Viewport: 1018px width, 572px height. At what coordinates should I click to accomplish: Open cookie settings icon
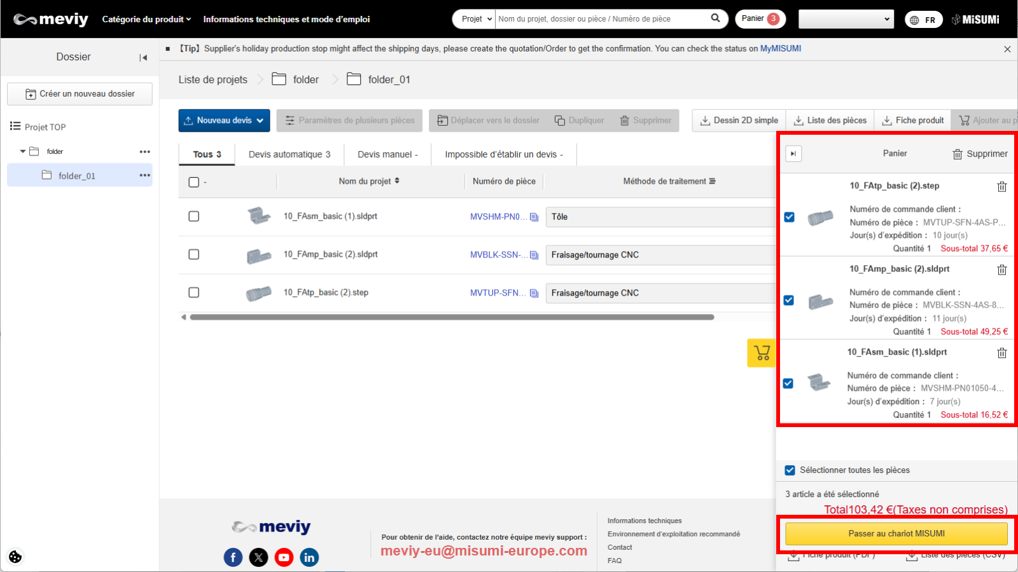click(15, 557)
